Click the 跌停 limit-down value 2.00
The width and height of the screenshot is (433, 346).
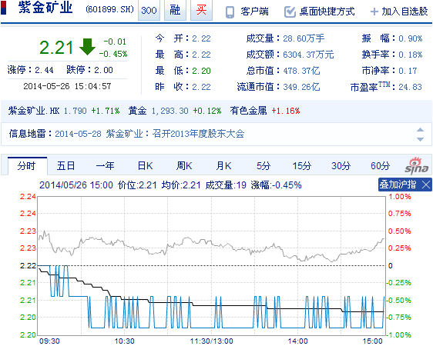(103, 70)
